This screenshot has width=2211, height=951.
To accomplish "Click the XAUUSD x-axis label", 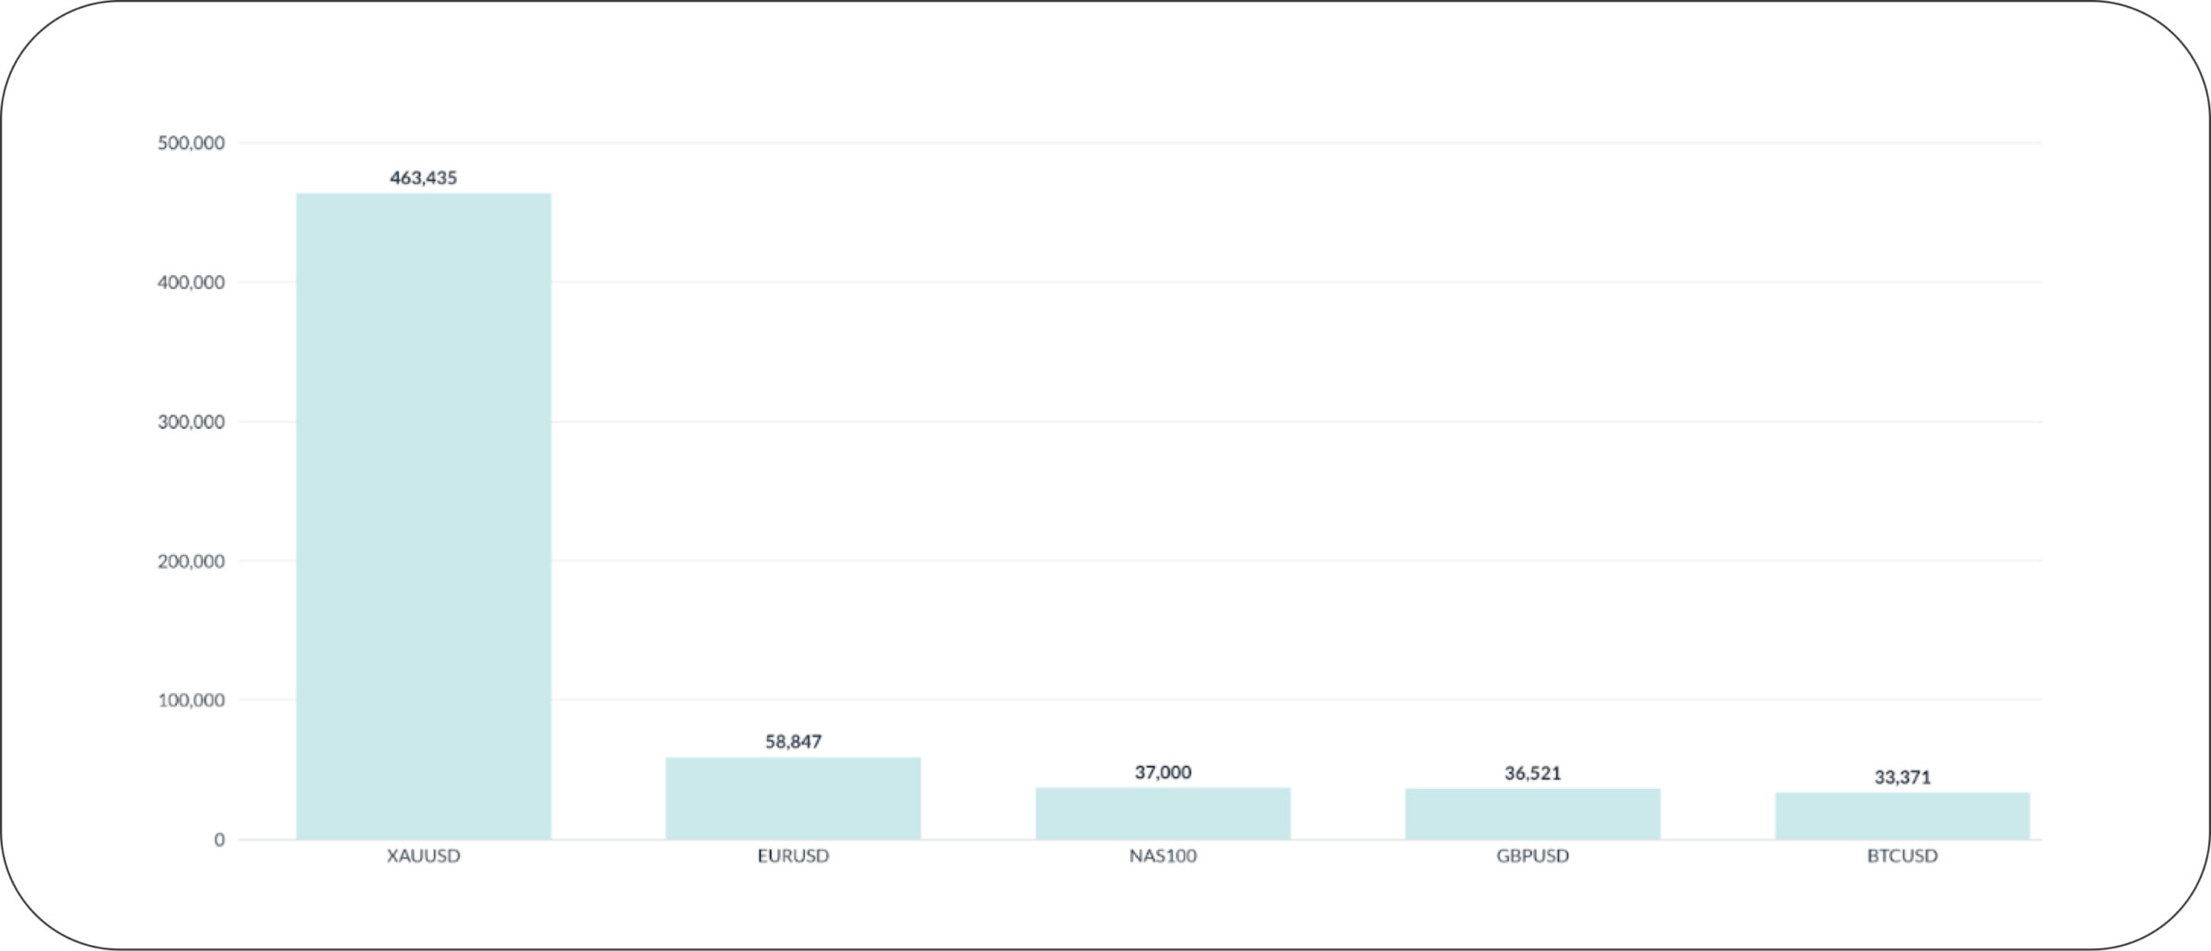I will [423, 856].
